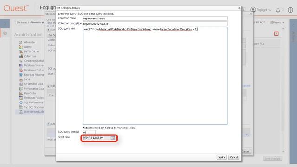The width and height of the screenshot is (297, 167).
Task: Click the SQL Performance icon
Action: (x=21, y=103)
